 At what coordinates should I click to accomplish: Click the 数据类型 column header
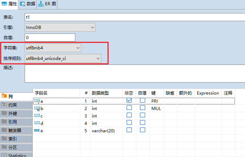point(100,93)
